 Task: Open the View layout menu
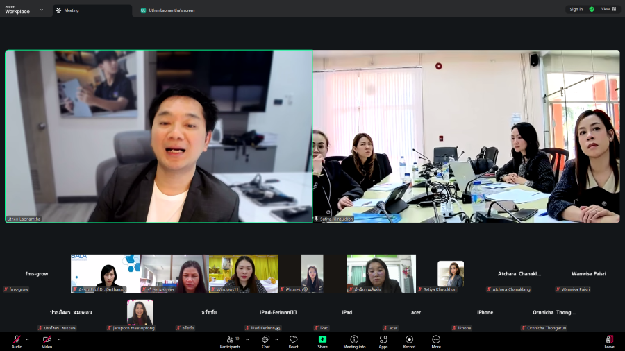click(x=608, y=9)
